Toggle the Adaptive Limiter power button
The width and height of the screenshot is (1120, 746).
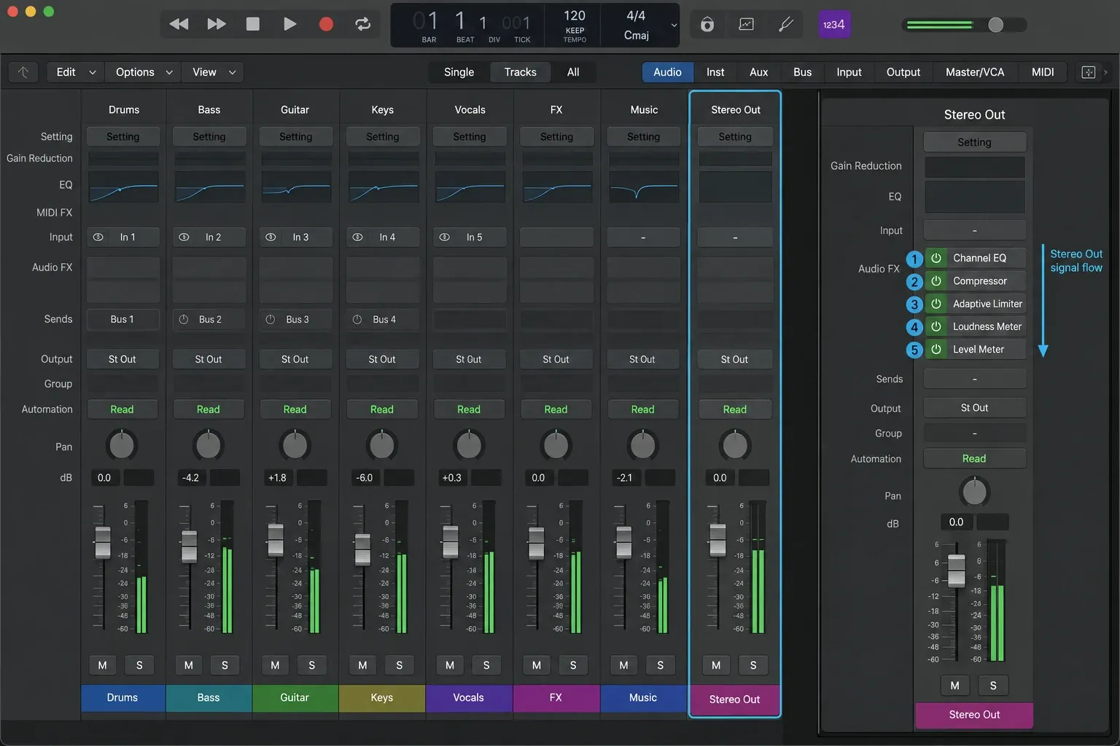tap(936, 304)
